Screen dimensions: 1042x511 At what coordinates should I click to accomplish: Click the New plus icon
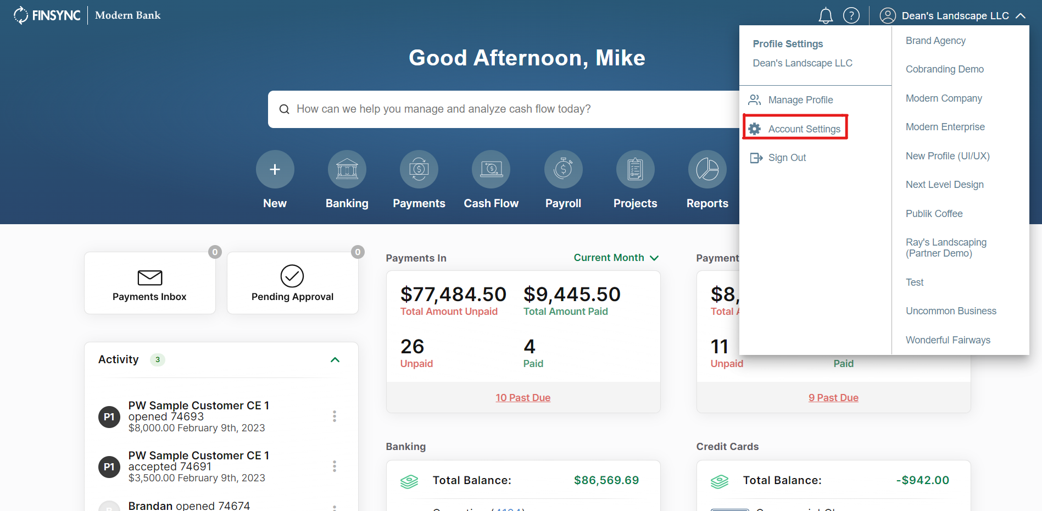click(275, 169)
